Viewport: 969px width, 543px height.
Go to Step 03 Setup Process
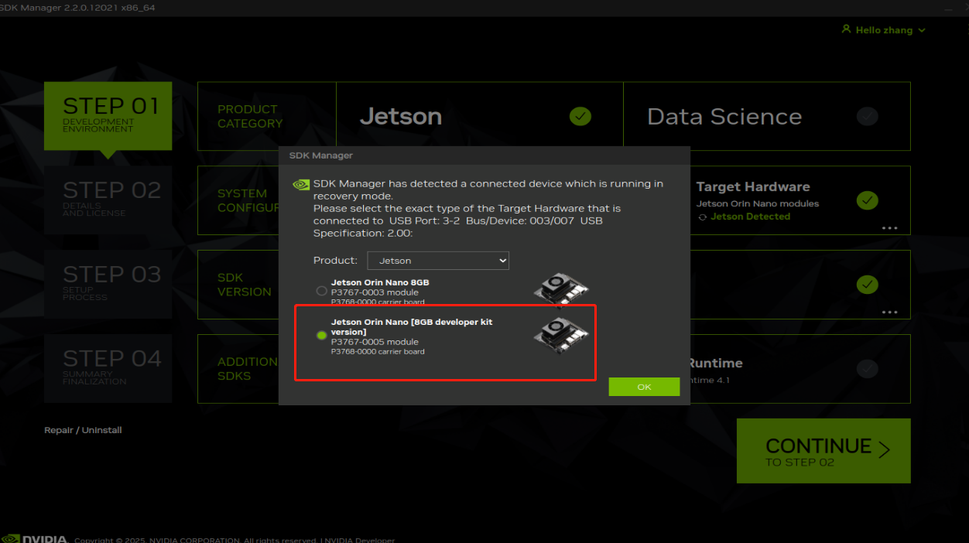(x=108, y=285)
